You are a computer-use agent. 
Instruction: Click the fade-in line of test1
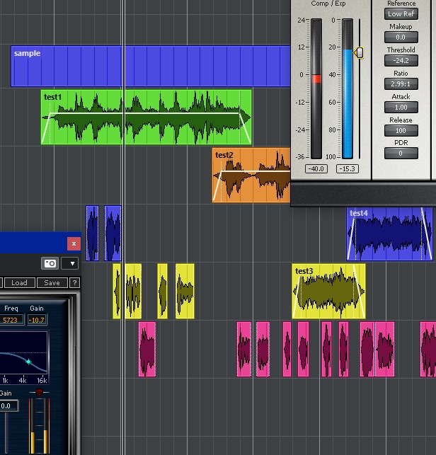pyautogui.click(x=46, y=127)
